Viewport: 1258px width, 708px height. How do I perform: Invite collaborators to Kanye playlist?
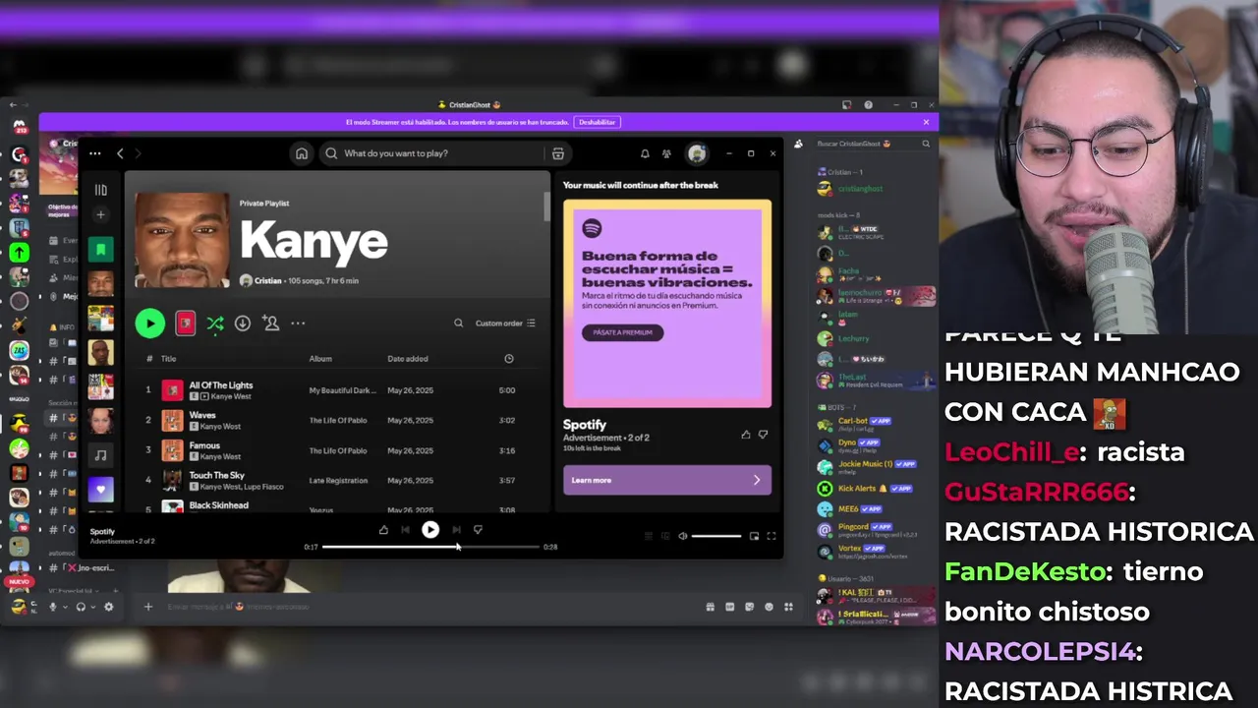271,323
